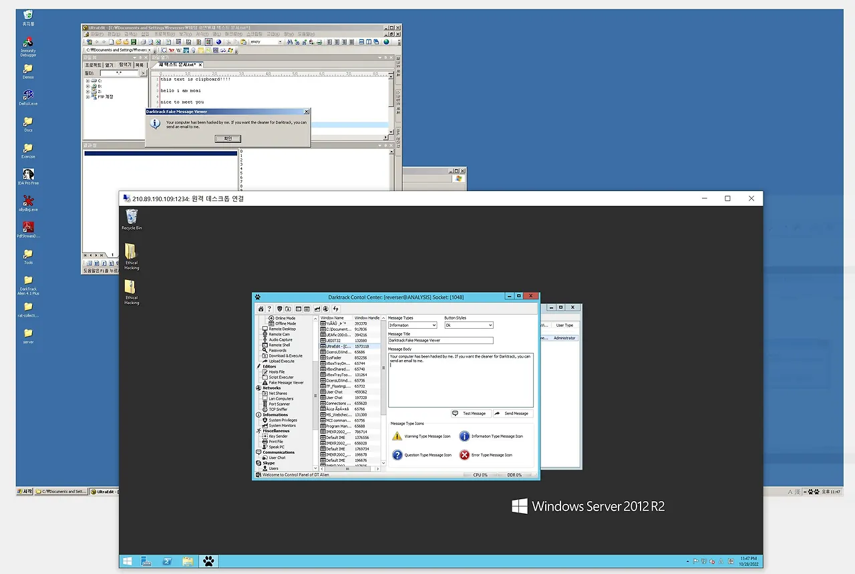
Task: Open the Button Styles dropdown
Action: point(468,325)
